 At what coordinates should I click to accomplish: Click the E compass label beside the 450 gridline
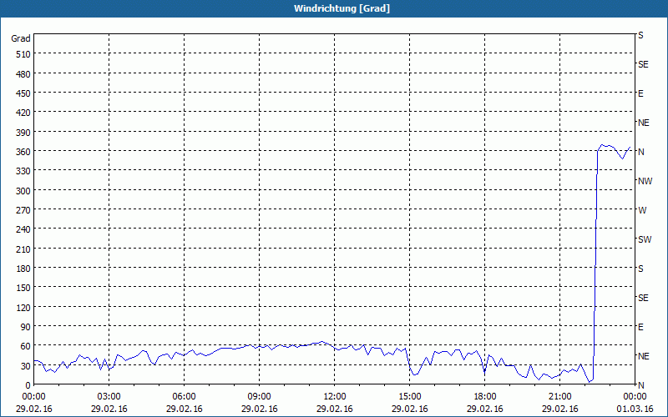click(640, 93)
